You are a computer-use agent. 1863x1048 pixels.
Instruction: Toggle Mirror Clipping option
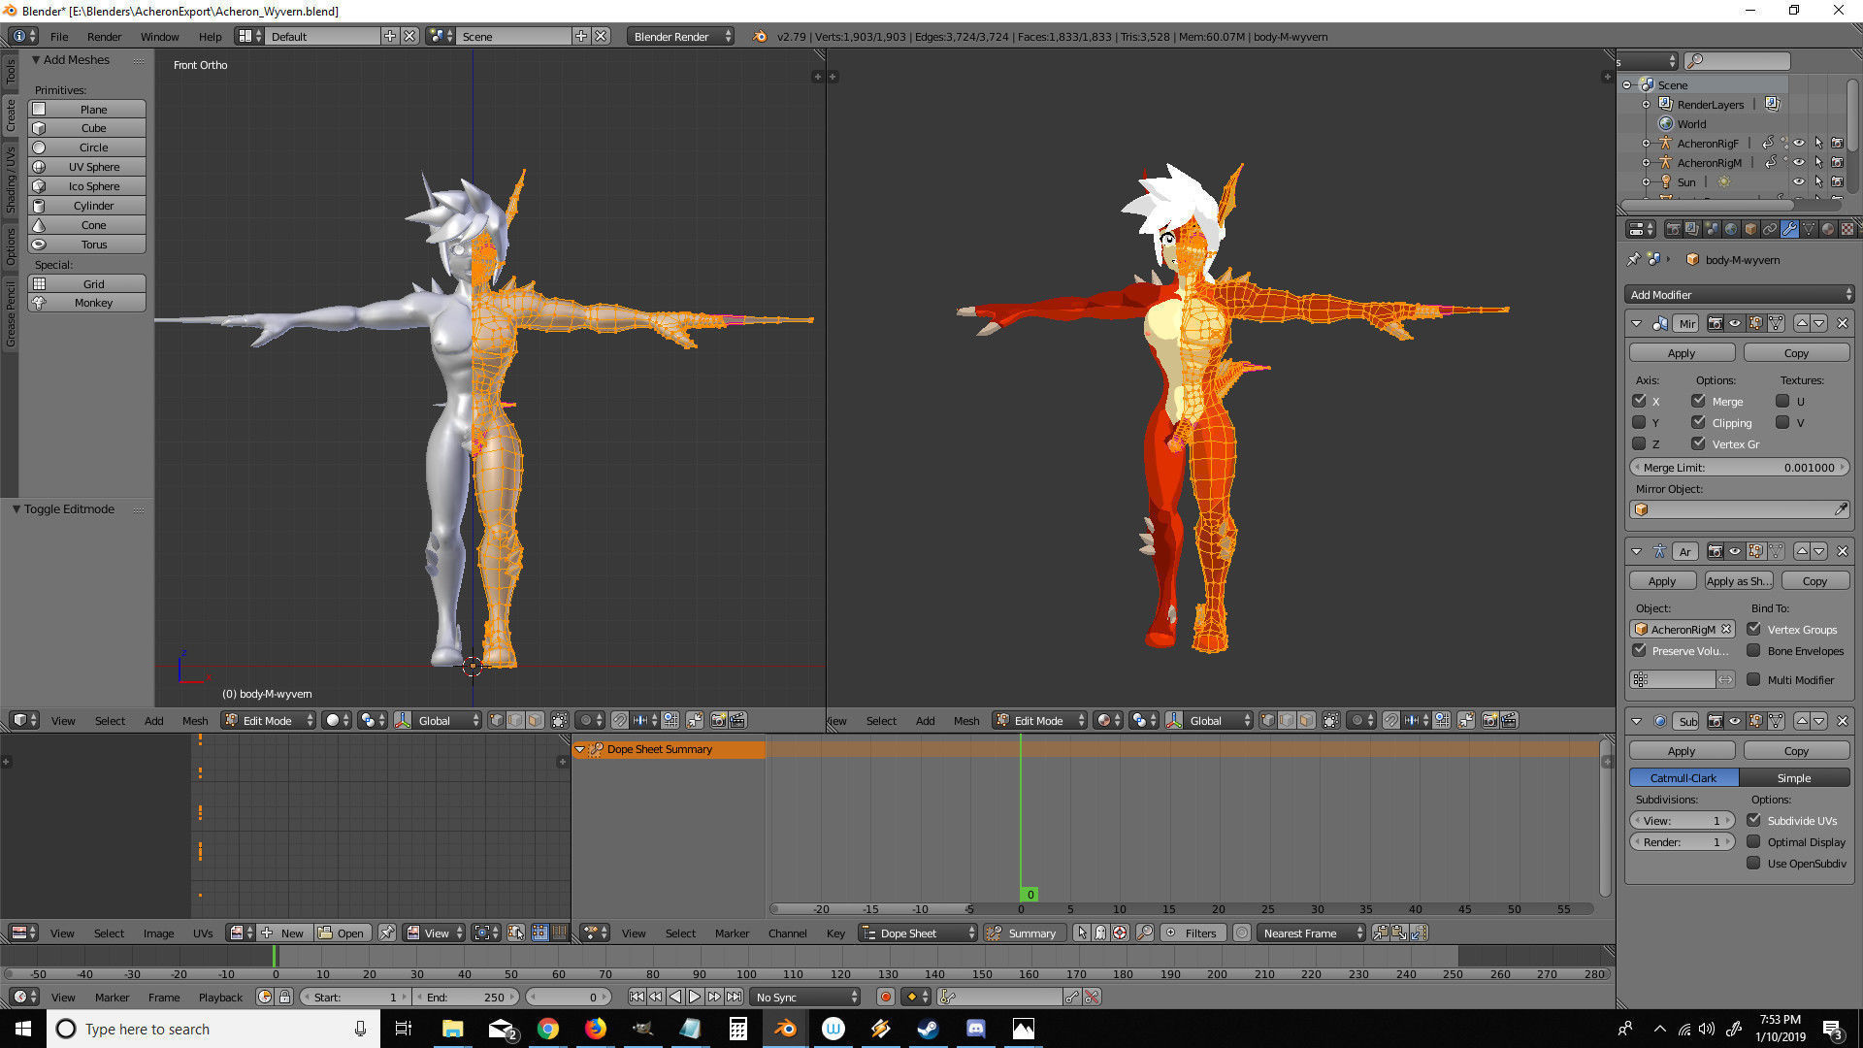(1698, 422)
